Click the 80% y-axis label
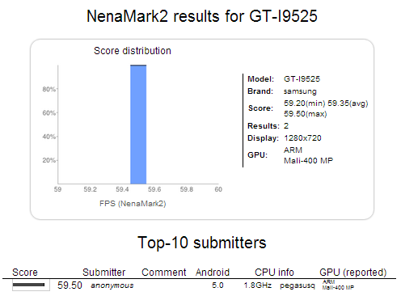 (x=49, y=89)
